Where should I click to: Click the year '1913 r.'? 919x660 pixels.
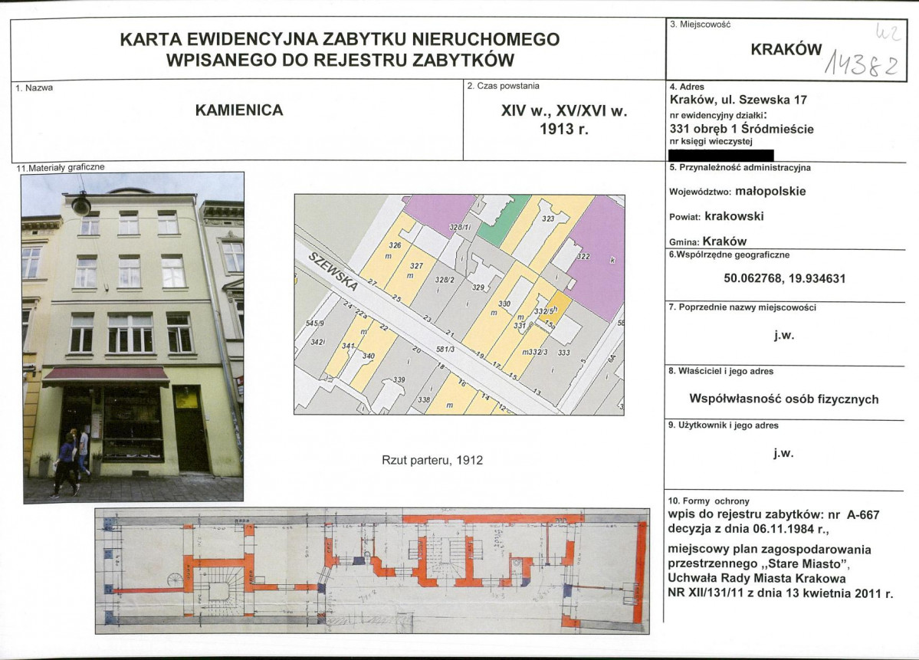click(x=564, y=128)
